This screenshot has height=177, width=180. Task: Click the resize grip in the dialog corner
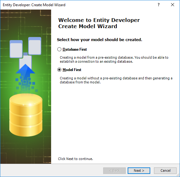[178, 175]
